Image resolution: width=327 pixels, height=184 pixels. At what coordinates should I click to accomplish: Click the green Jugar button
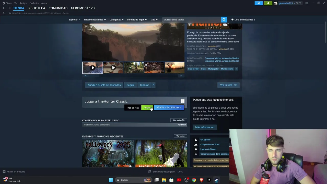point(147,108)
